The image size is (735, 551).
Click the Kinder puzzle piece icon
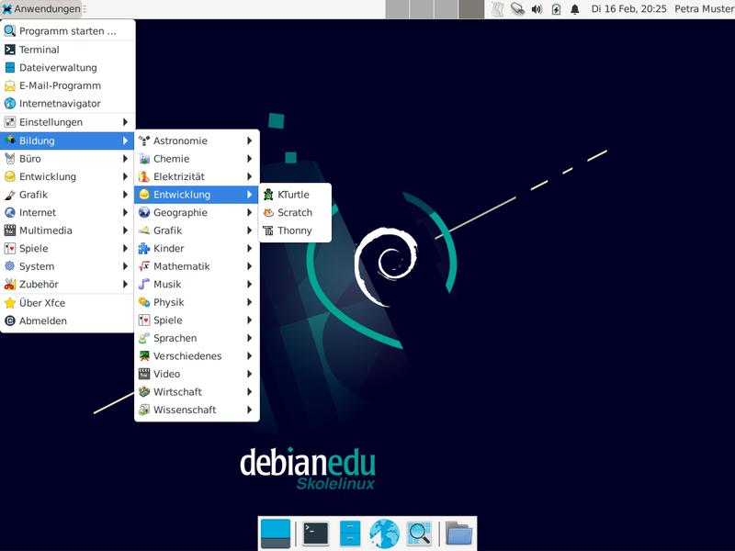tap(144, 248)
